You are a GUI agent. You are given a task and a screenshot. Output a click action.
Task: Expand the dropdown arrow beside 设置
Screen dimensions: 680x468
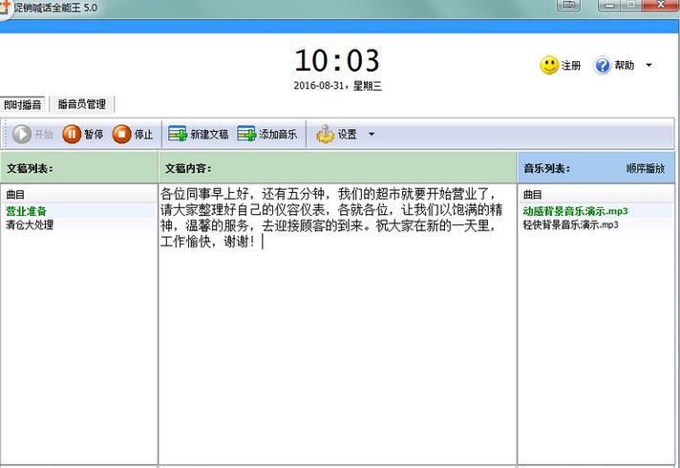(x=372, y=135)
